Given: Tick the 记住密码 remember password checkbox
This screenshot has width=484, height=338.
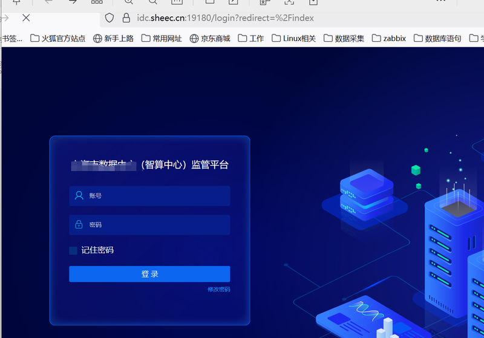Looking at the screenshot, I should 73,250.
